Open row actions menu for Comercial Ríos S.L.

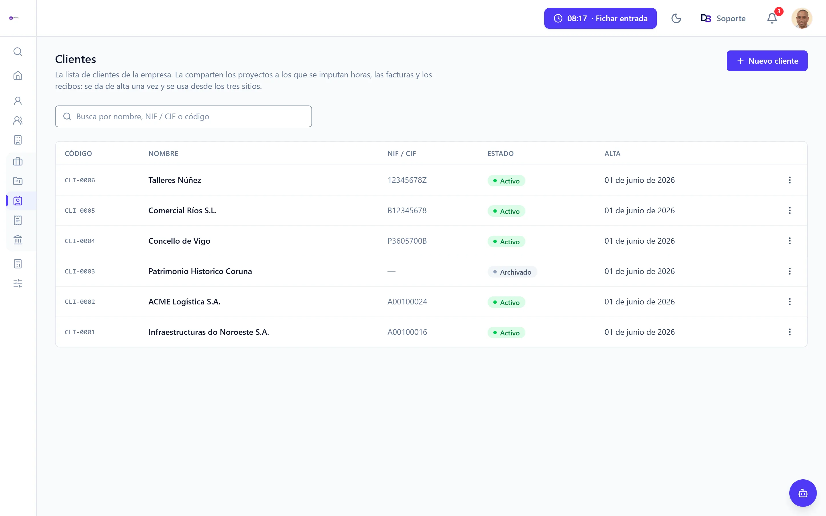[x=790, y=211]
